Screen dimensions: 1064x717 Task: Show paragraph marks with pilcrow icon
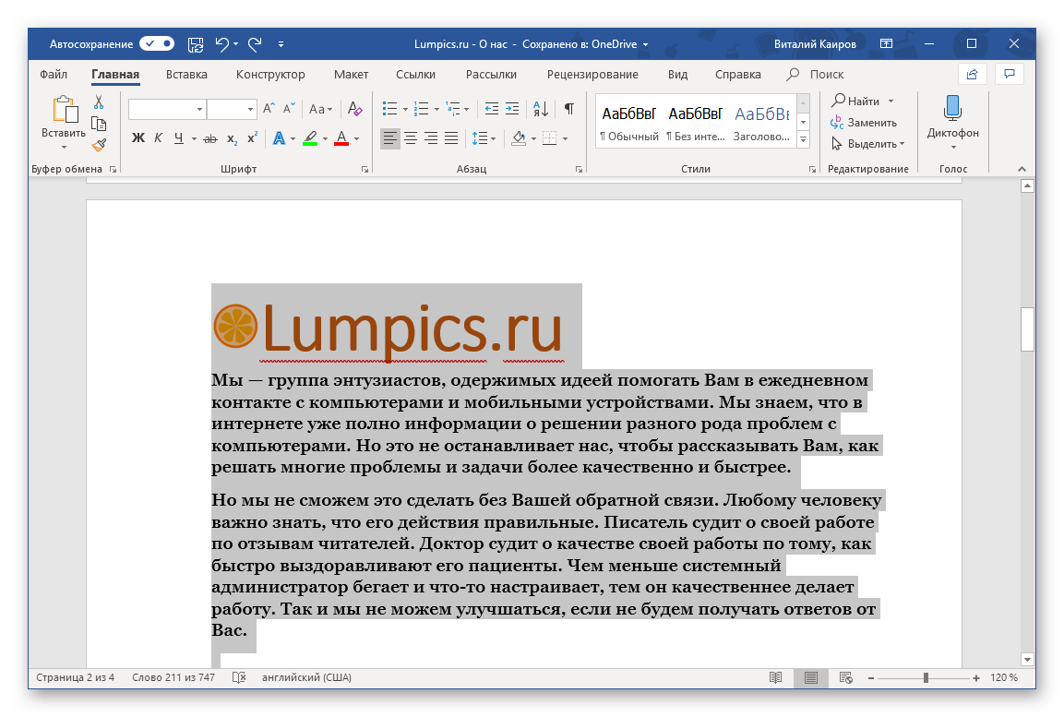(569, 109)
